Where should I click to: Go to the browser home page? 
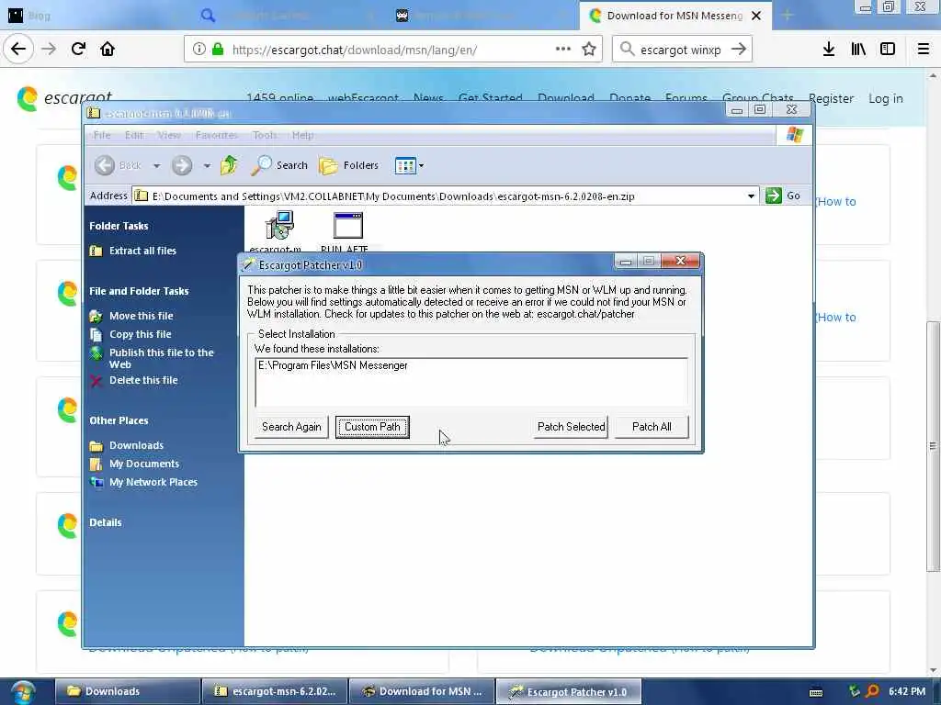108,49
